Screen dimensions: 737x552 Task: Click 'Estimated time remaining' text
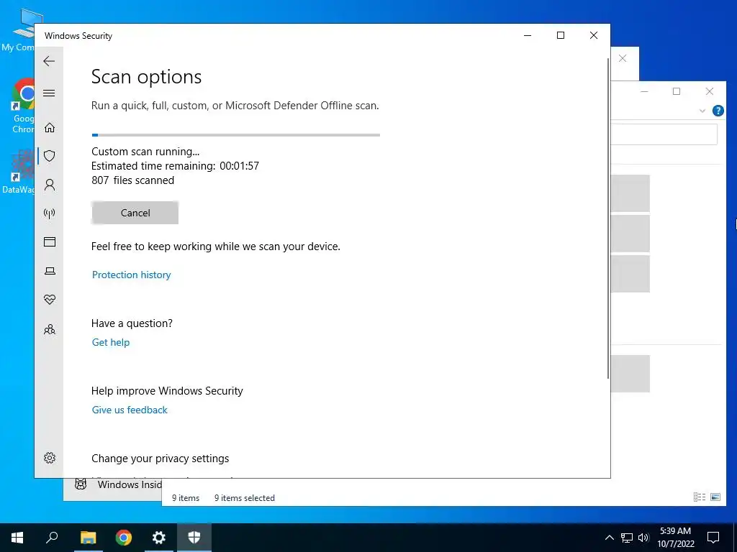pos(153,166)
